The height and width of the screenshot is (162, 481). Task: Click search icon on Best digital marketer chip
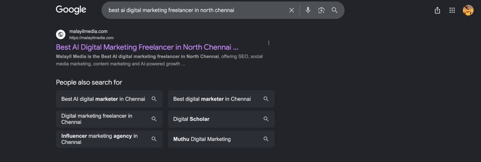pos(266,99)
